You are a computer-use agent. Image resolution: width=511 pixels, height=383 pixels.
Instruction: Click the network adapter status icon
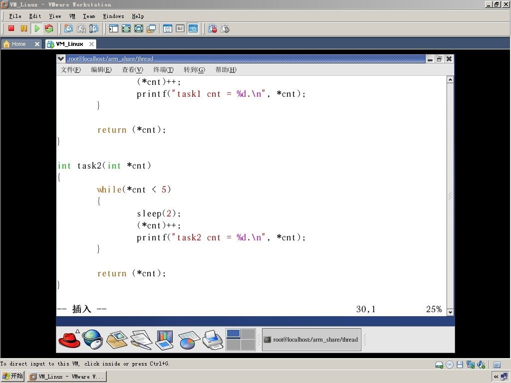coord(471,365)
